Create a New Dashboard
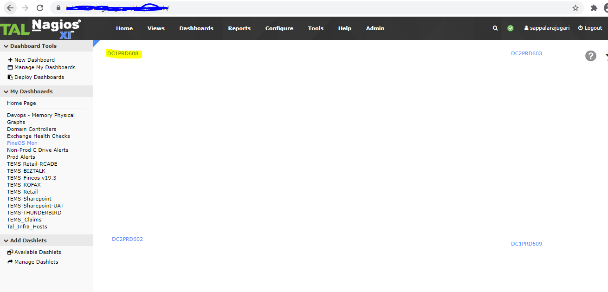The height and width of the screenshot is (292, 608). click(x=34, y=60)
